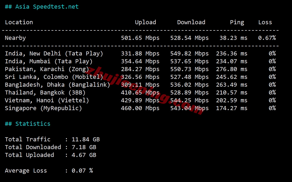The width and height of the screenshot is (292, 182).
Task: Click the India, New Delhi (Tata Play) entry
Action: pyautogui.click(x=54, y=54)
